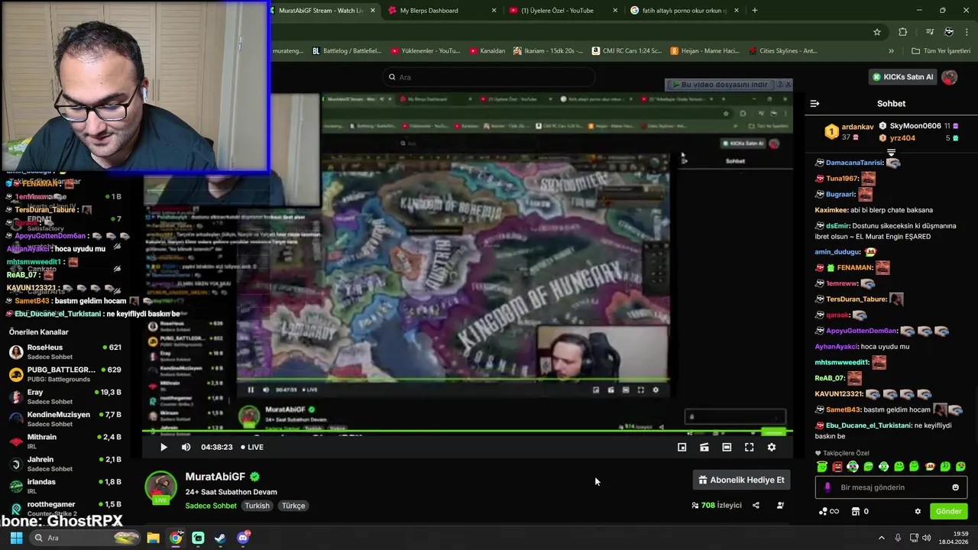The image size is (978, 550).
Task: Collapse the Sohbet chat panel
Action: tap(814, 103)
